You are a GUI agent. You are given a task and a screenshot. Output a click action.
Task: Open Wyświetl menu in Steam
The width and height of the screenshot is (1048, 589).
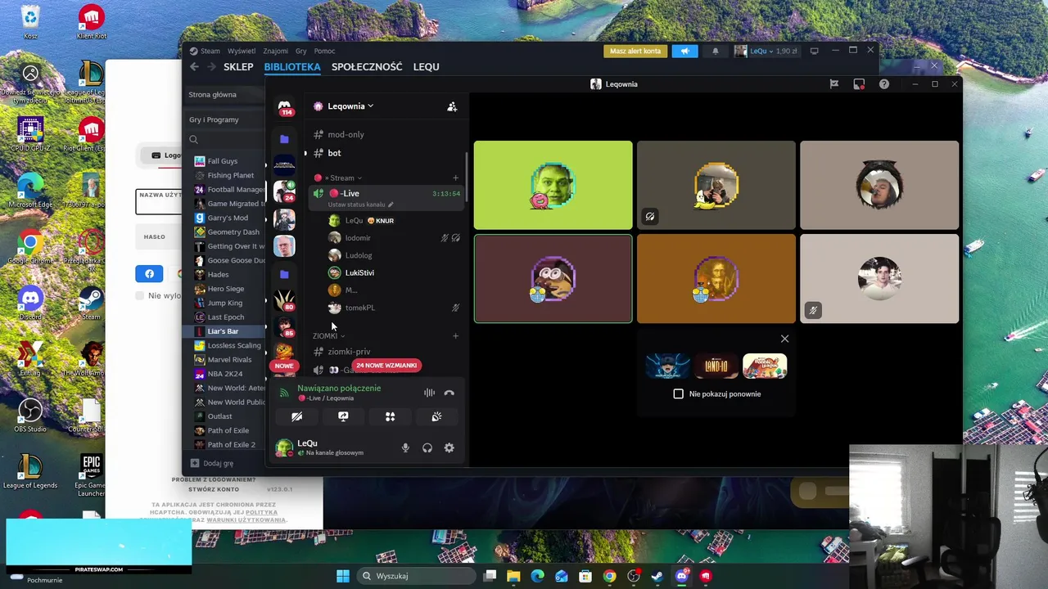pos(242,51)
